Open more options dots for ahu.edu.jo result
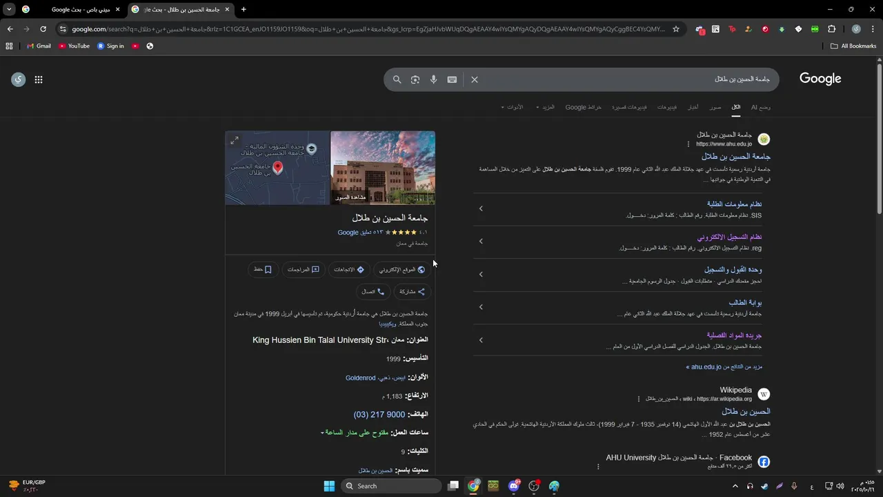 click(x=688, y=144)
